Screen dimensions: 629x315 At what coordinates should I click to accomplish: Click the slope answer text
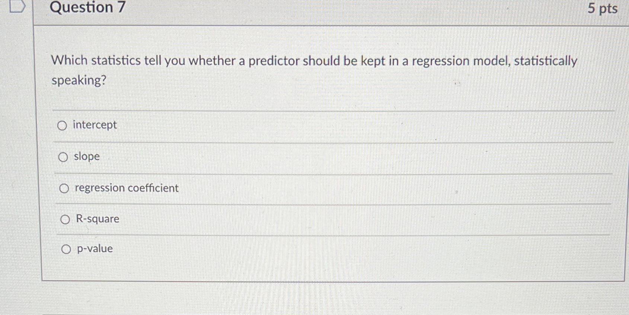pyautogui.click(x=86, y=157)
